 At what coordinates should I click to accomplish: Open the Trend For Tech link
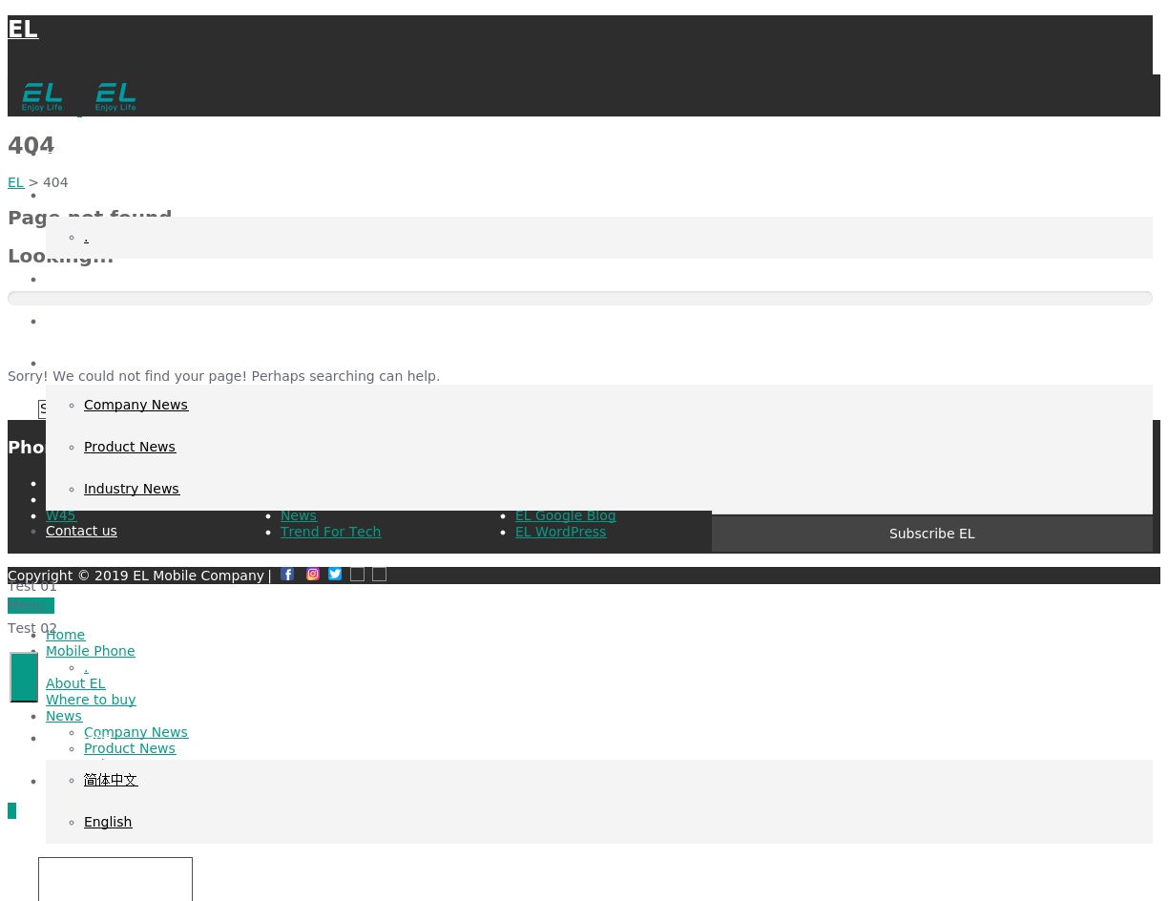tap(330, 532)
